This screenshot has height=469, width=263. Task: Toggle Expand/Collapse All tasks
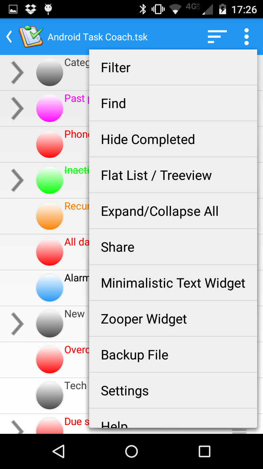click(x=173, y=211)
